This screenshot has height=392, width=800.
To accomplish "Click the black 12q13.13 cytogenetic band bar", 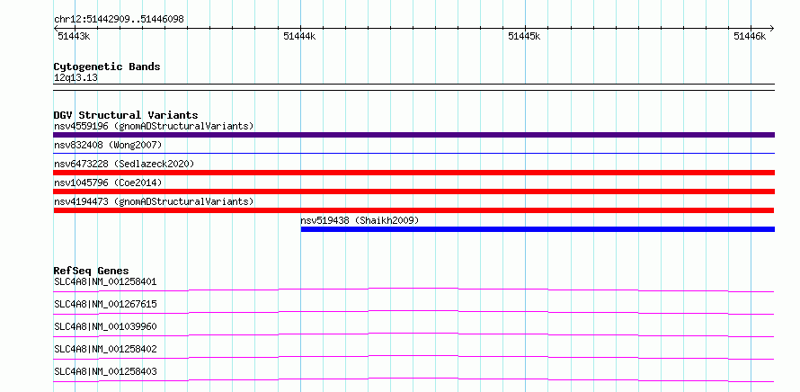I will tap(413, 87).
